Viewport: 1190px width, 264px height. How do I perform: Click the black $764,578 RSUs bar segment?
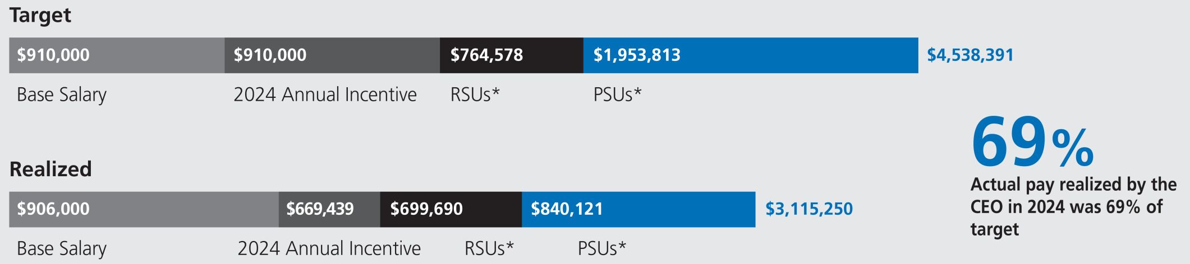tap(511, 55)
